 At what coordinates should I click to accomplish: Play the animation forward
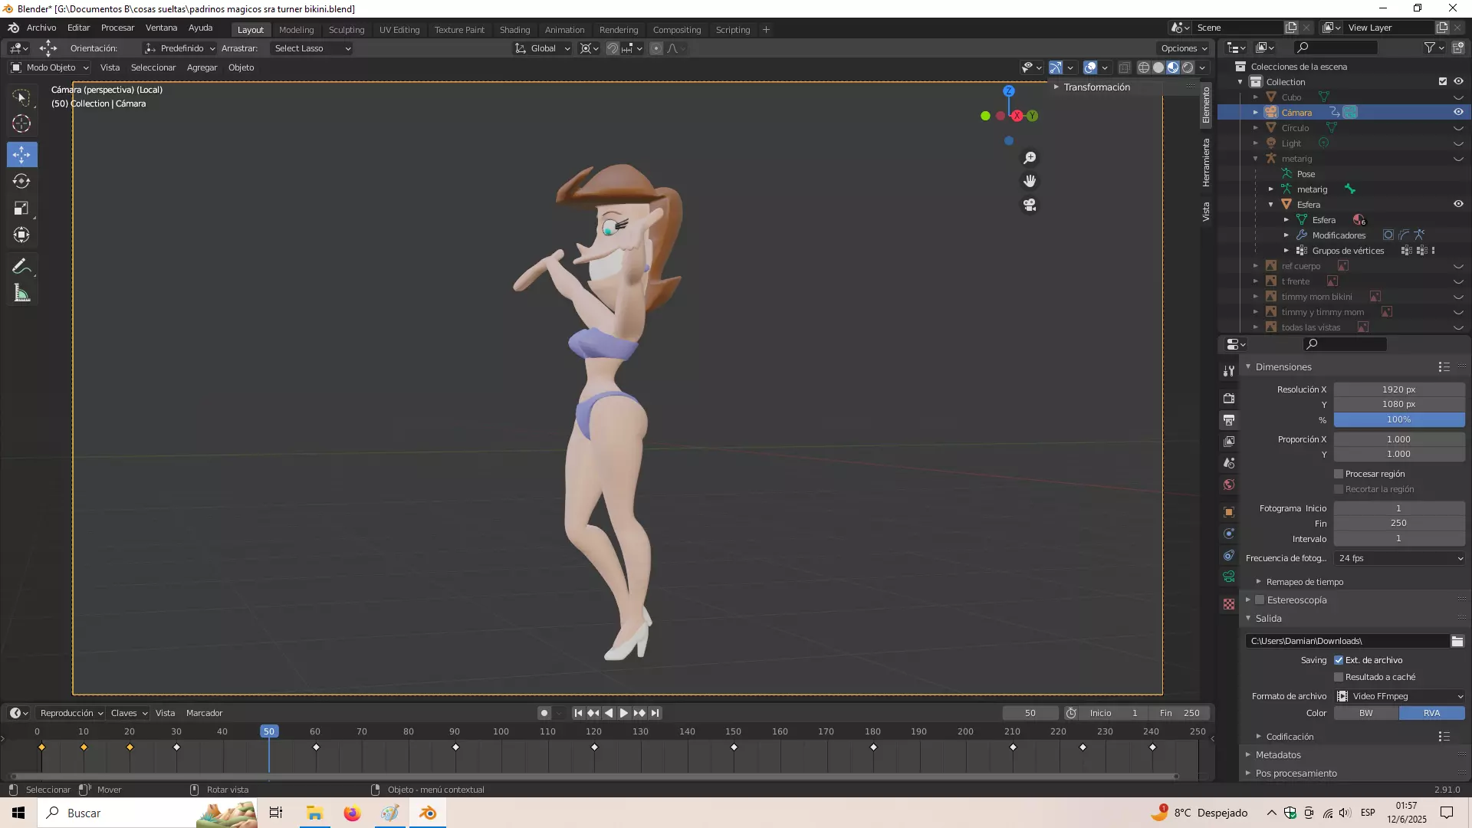624,713
